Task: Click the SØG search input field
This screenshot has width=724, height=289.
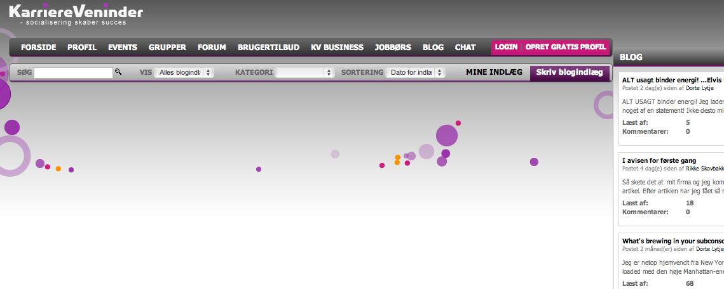Action: (73, 73)
